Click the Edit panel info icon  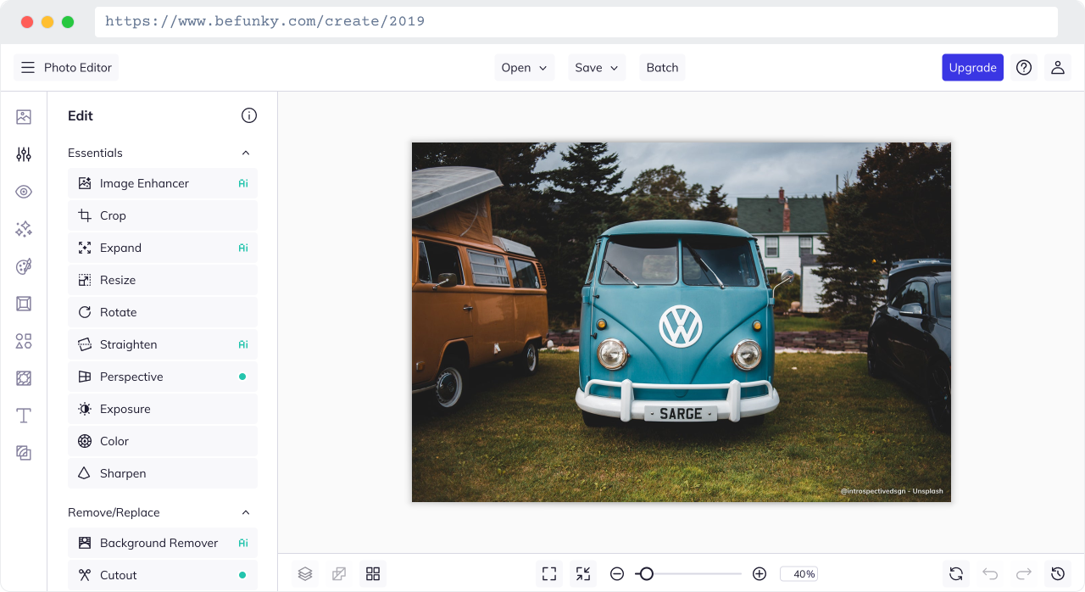pos(249,115)
